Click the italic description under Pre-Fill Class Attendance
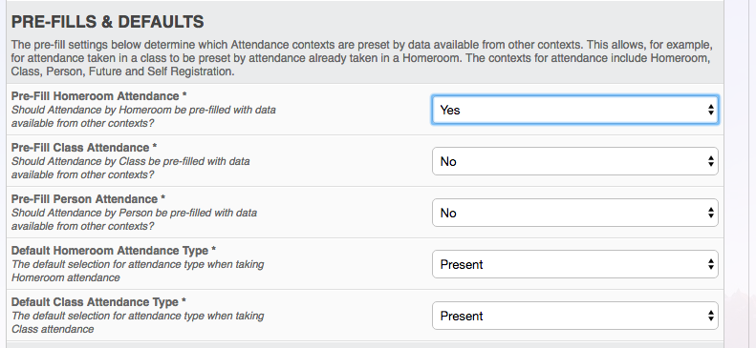This screenshot has width=756, height=348. tap(130, 168)
